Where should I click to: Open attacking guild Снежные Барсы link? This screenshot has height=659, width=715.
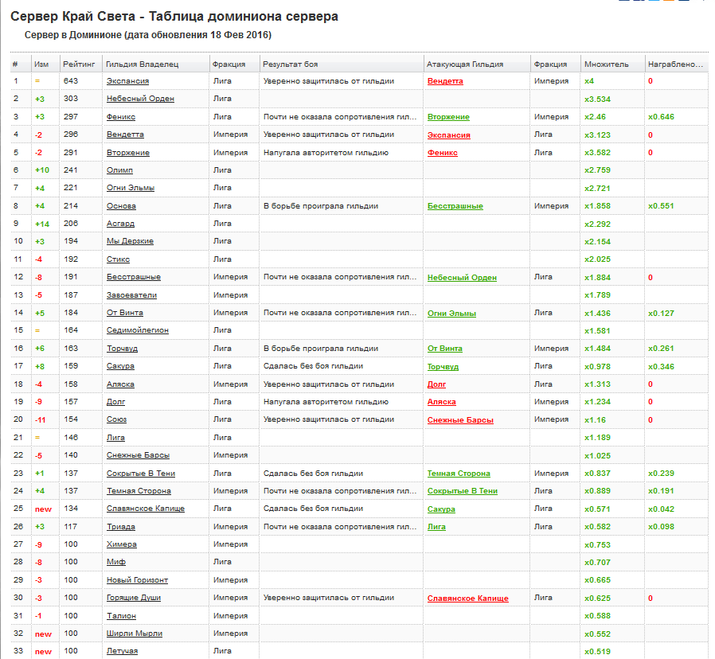(460, 420)
